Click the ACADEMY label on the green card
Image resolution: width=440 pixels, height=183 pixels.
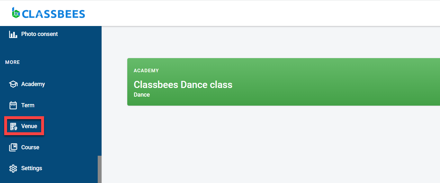click(x=146, y=71)
